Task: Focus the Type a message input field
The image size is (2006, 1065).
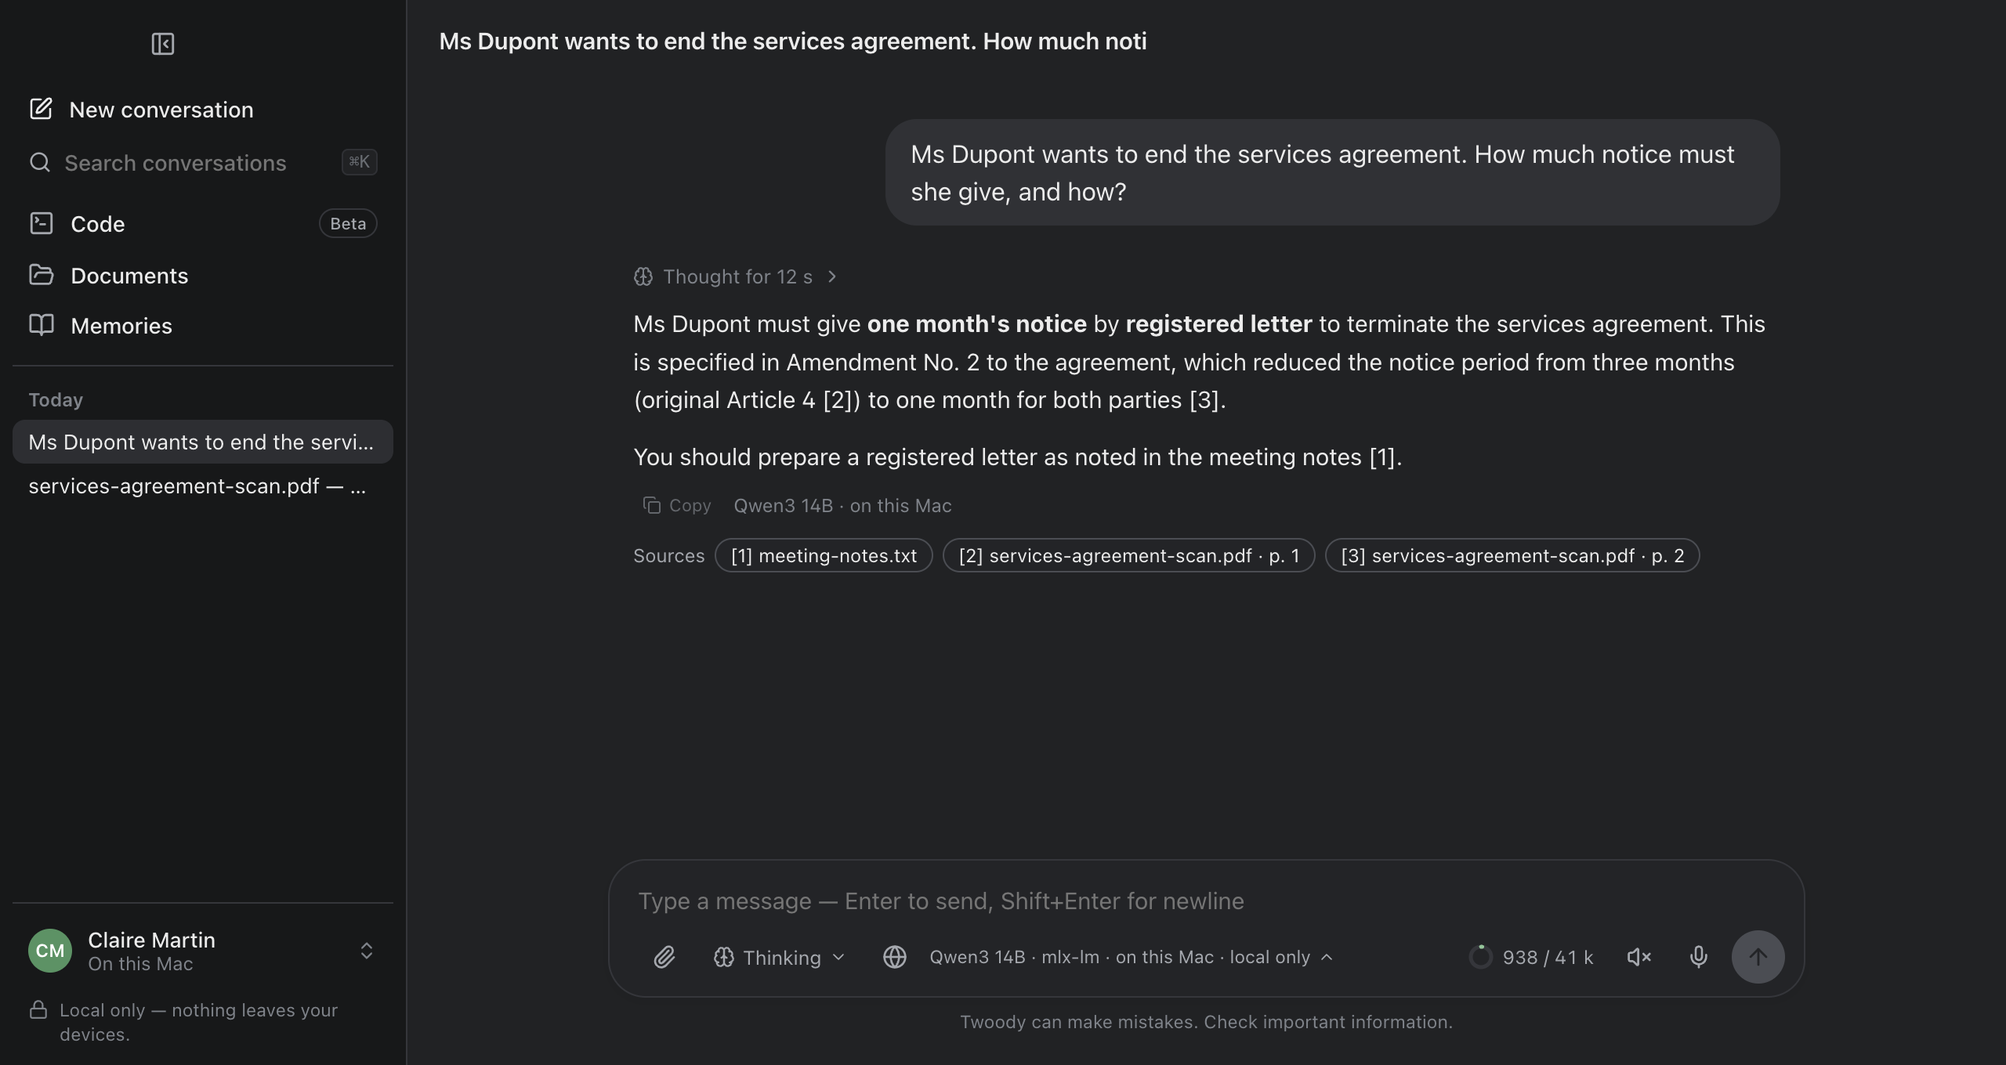Action: 1207,901
